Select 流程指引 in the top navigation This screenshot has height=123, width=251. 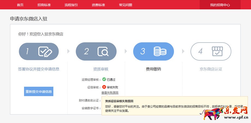[71, 5]
